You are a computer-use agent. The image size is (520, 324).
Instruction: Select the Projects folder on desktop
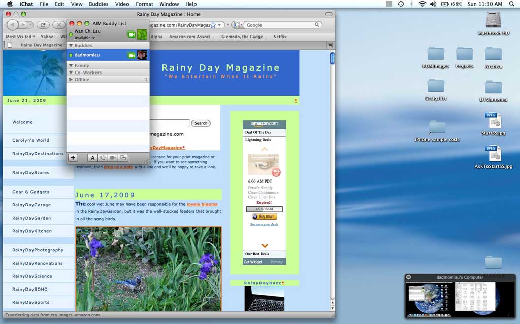(x=464, y=54)
